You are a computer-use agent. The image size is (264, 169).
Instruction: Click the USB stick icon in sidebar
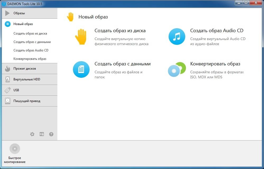(8, 90)
